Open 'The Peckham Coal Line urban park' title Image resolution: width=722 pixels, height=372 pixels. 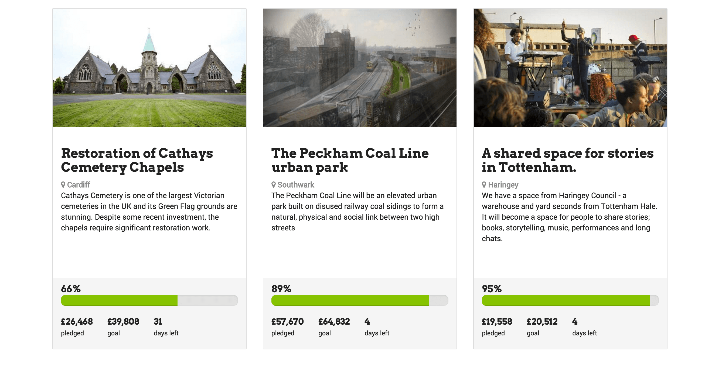(x=350, y=160)
